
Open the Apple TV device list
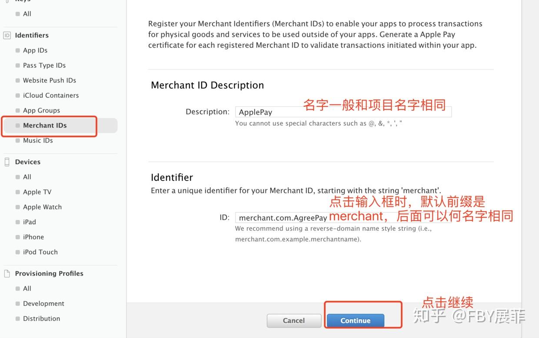[37, 192]
